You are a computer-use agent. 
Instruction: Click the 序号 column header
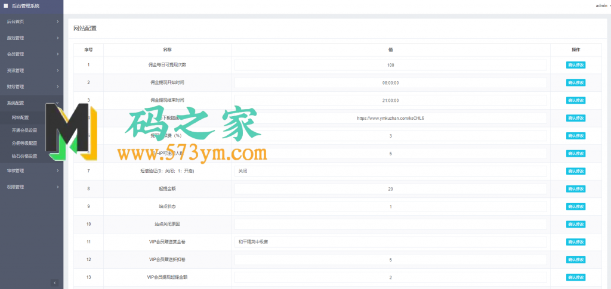88,50
